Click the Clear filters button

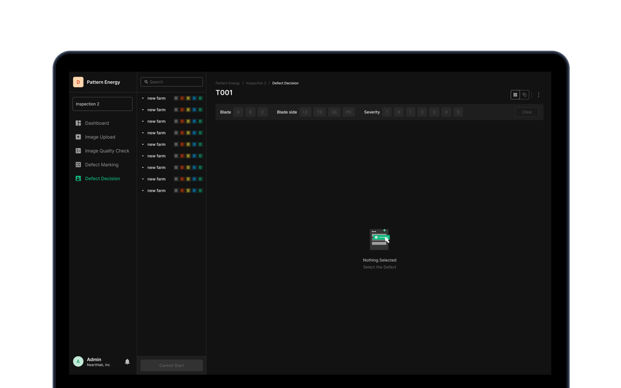click(527, 112)
